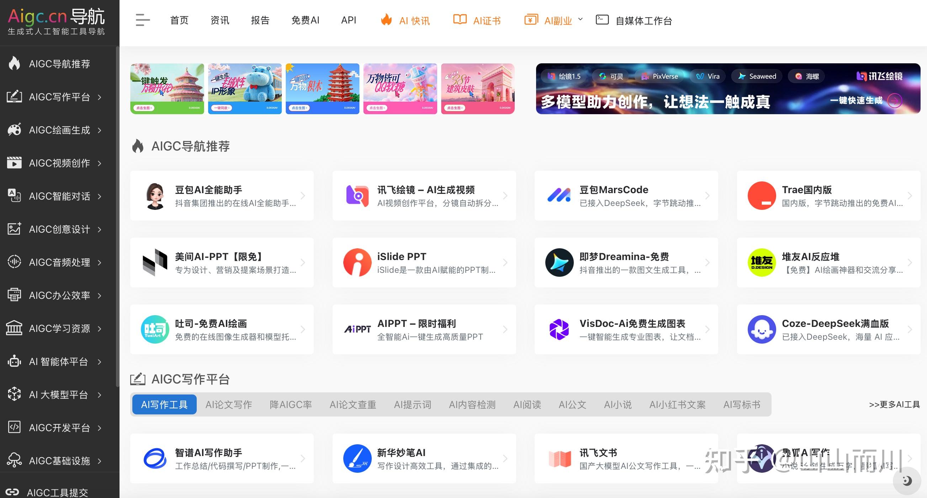Click the Aigc.cn导航 site logo

57,22
